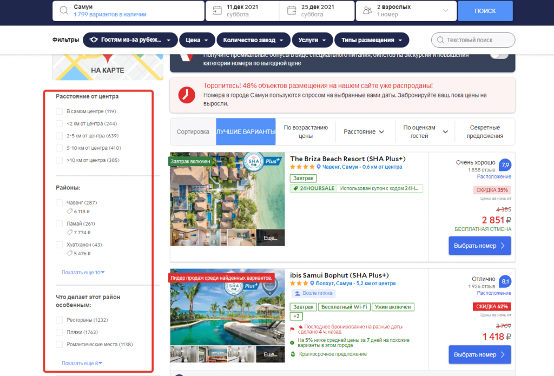Click the price tag icon by 7 774 ₽
The height and width of the screenshot is (376, 554).
click(x=70, y=233)
